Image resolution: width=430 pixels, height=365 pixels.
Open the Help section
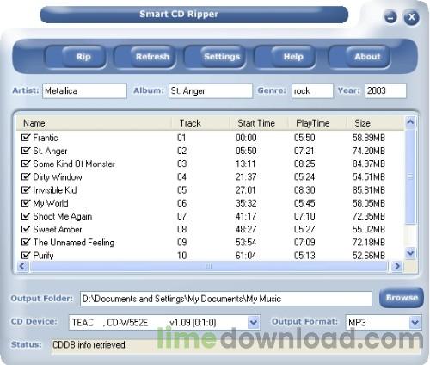pos(293,57)
